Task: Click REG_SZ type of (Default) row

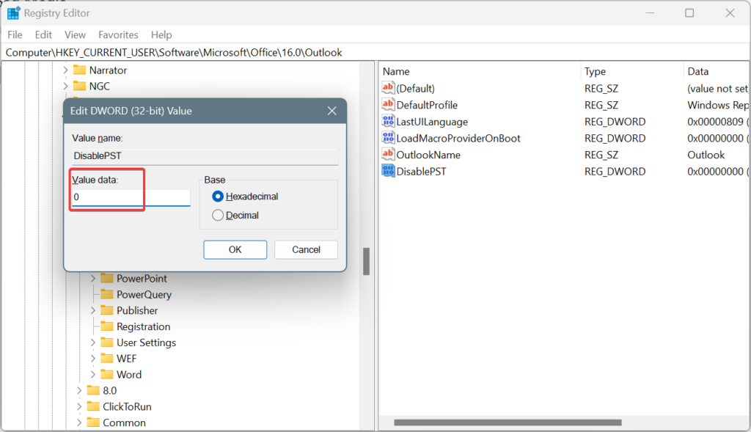Action: click(601, 89)
